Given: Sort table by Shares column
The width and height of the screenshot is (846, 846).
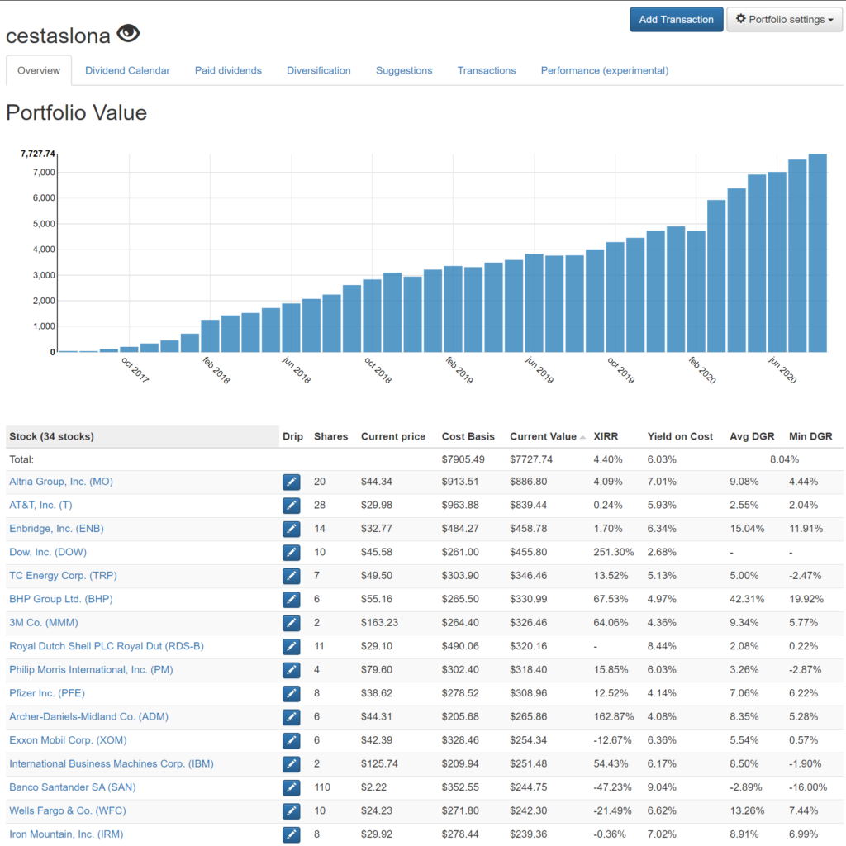Looking at the screenshot, I should 330,436.
